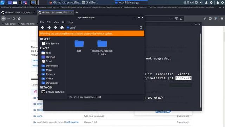Click the lock screen icon
Image resolution: width=225 pixels, height=127 pixels.
pyautogui.click(x=218, y=2)
